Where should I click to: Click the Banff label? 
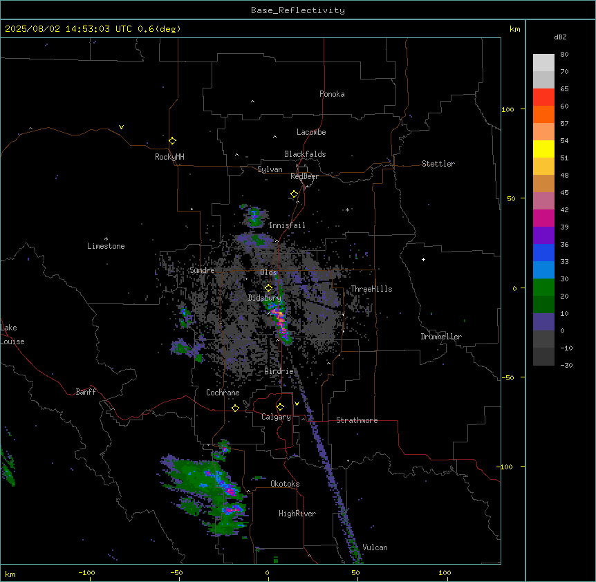86,392
